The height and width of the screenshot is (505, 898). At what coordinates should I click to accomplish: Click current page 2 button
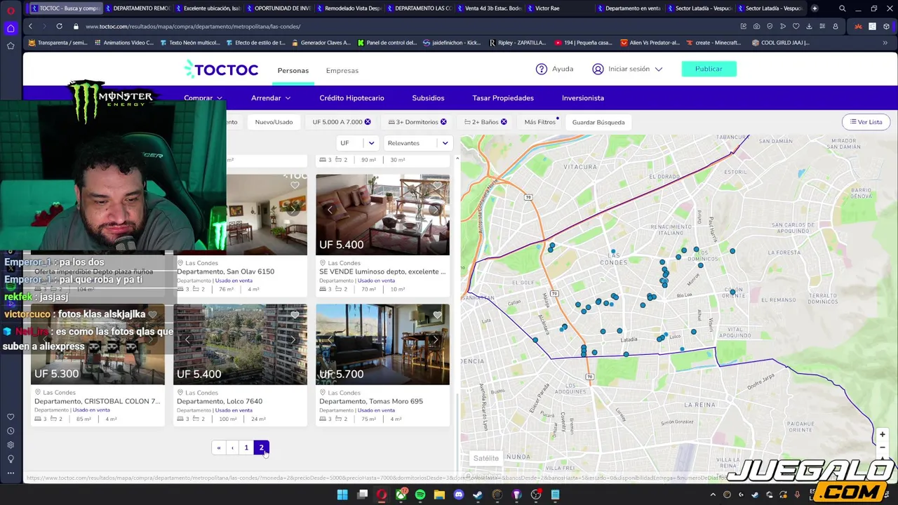261,447
